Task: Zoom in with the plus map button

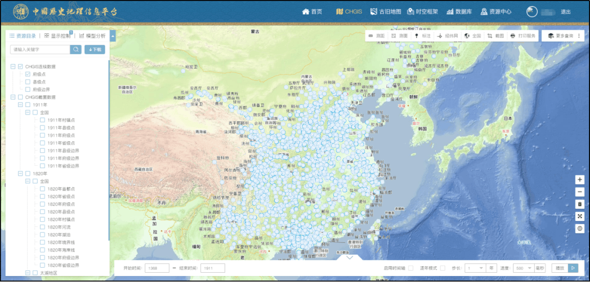Action: coord(580,180)
